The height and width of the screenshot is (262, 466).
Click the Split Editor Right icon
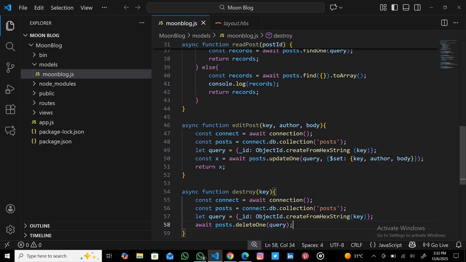click(444, 23)
